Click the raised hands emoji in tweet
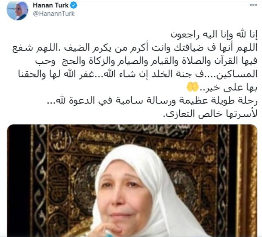Screen dimensions: 262x237 tap(192, 87)
